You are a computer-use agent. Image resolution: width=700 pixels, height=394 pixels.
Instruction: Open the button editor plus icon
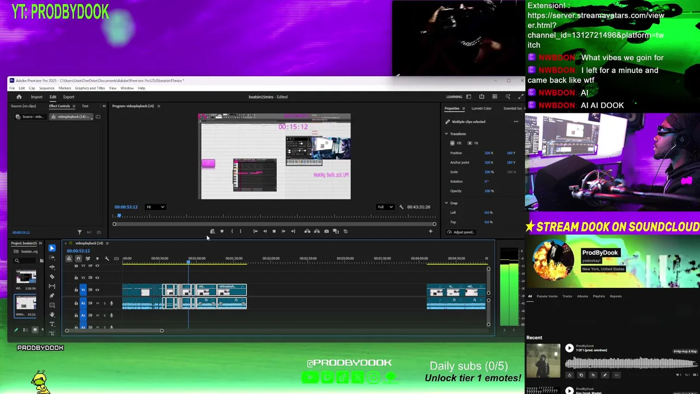point(430,231)
